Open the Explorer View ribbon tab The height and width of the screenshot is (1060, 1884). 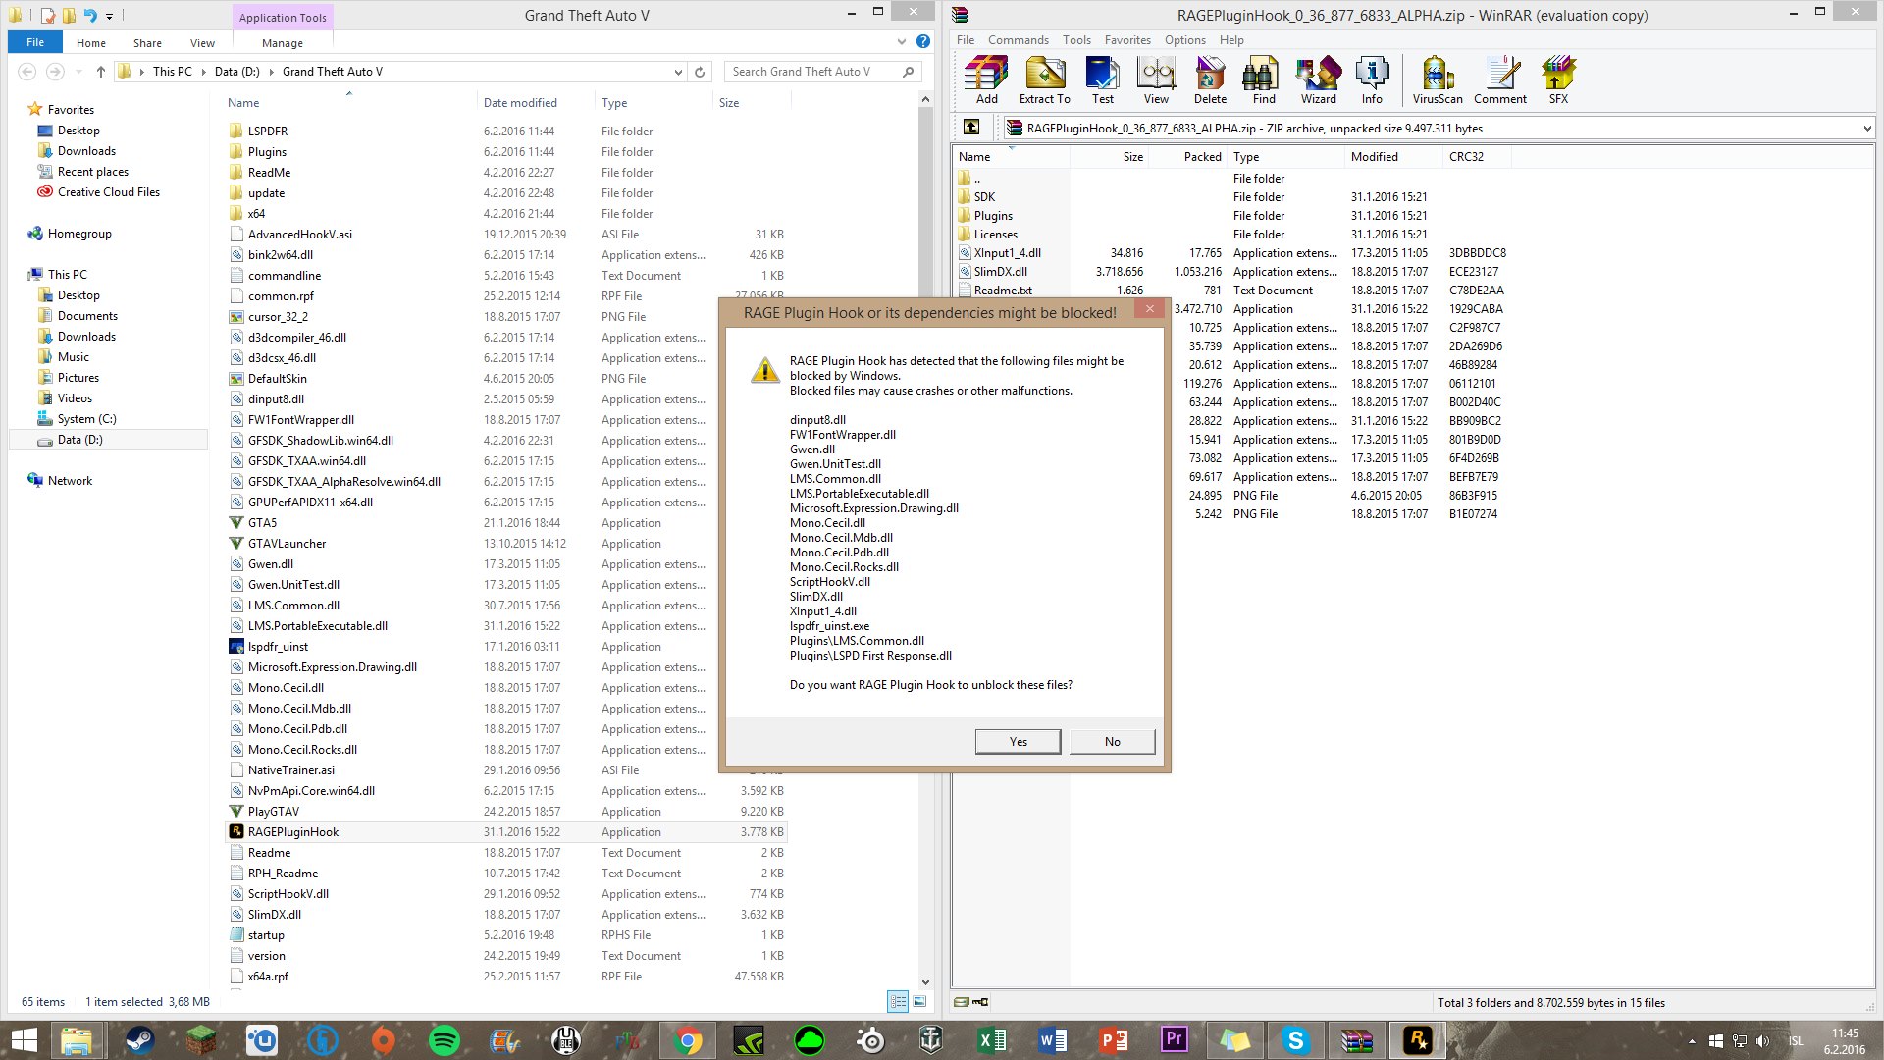point(202,43)
